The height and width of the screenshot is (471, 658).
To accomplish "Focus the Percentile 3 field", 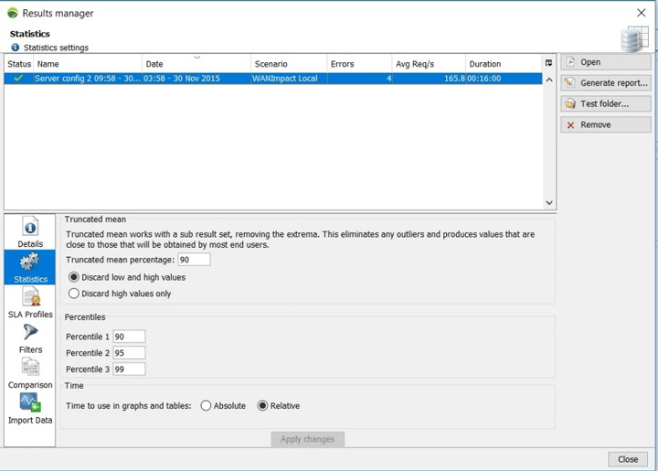I will [x=129, y=369].
